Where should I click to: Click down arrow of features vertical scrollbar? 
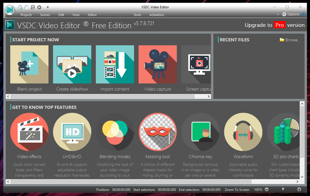click(x=302, y=177)
